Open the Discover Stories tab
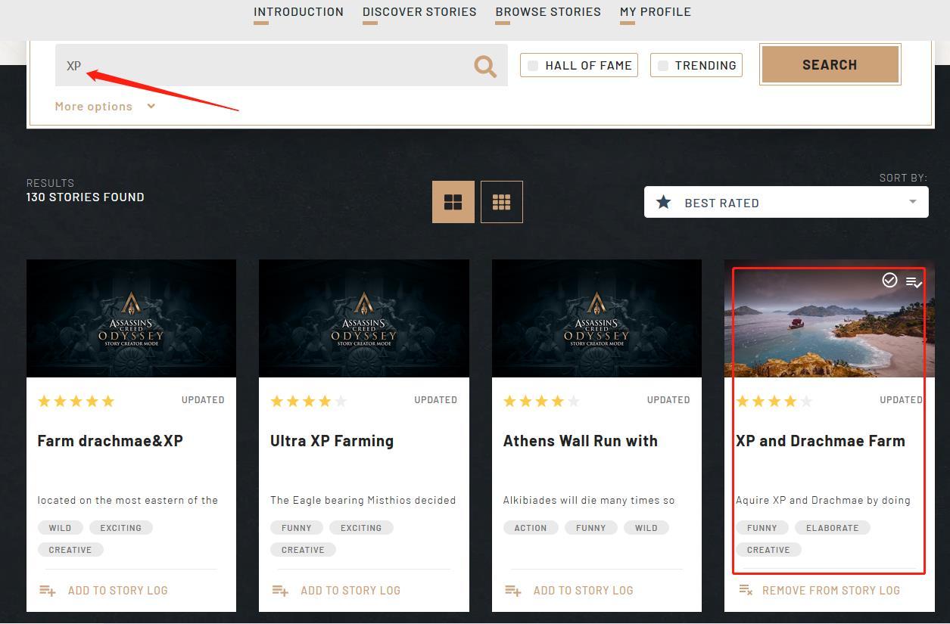 click(419, 12)
